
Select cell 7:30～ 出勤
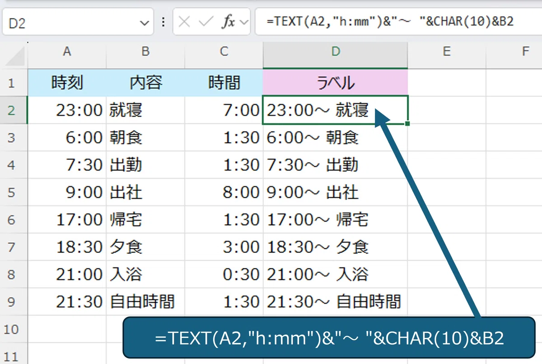point(335,165)
